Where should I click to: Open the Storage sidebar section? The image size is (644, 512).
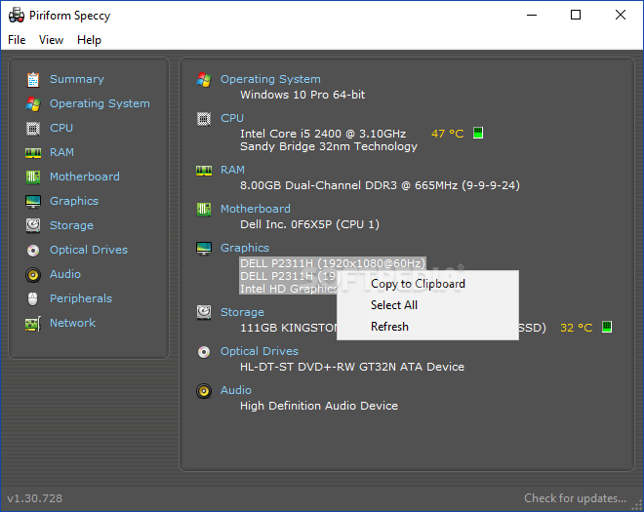coord(71,225)
